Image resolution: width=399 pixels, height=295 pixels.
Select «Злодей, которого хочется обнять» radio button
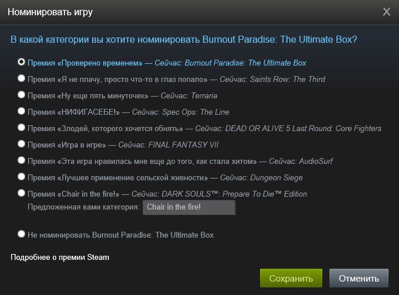[22, 127]
